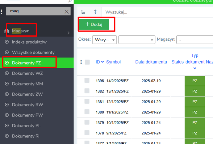
Task: Show Dokumenty PW documents
Action: [27, 115]
